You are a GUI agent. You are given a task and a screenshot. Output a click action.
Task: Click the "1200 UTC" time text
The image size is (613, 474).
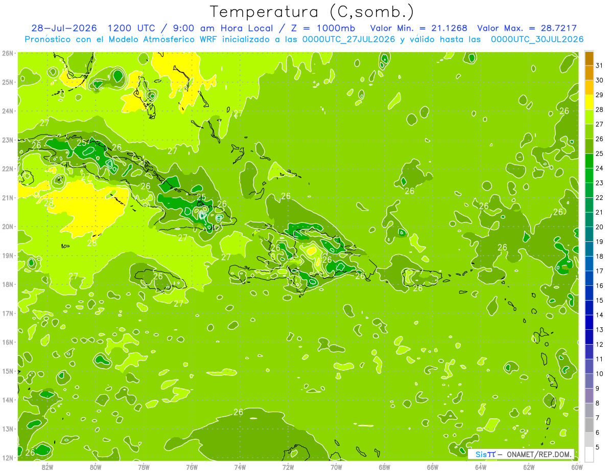point(131,28)
